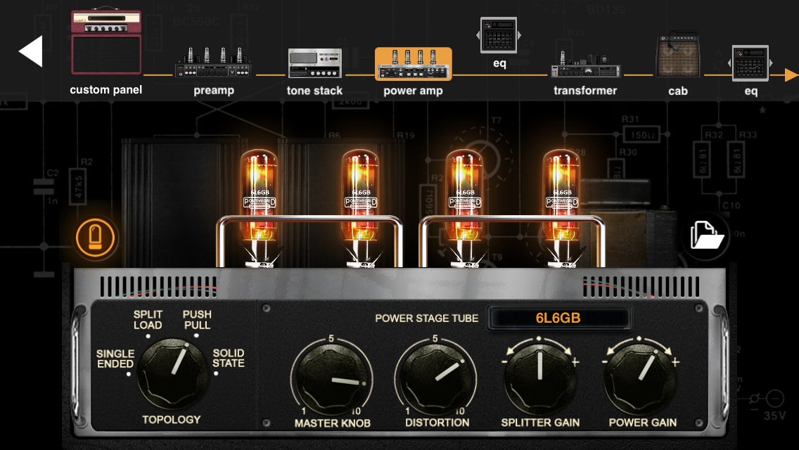Click left arrow on first eq module
The height and width of the screenshot is (450, 799).
pos(478,35)
